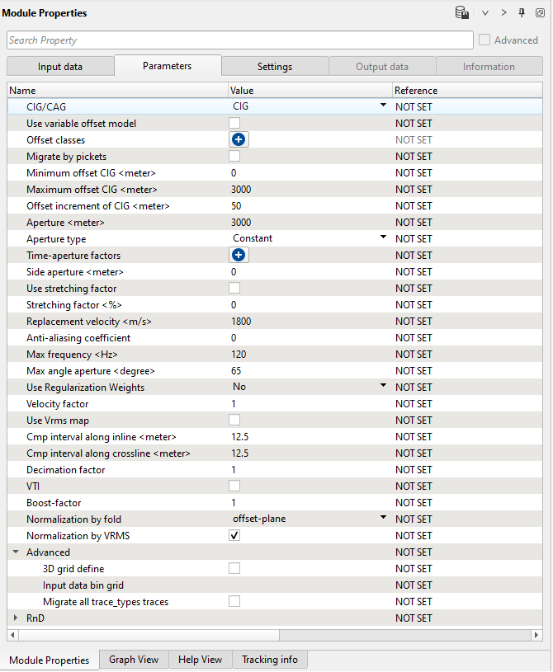Open the Help View bottom tab

coord(201,660)
